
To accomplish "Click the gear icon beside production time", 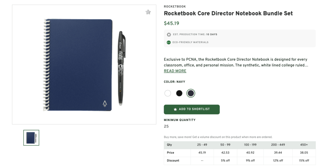I will pyautogui.click(x=169, y=34).
